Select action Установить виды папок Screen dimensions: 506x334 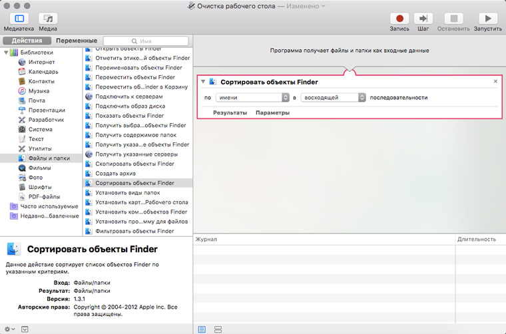[138, 193]
